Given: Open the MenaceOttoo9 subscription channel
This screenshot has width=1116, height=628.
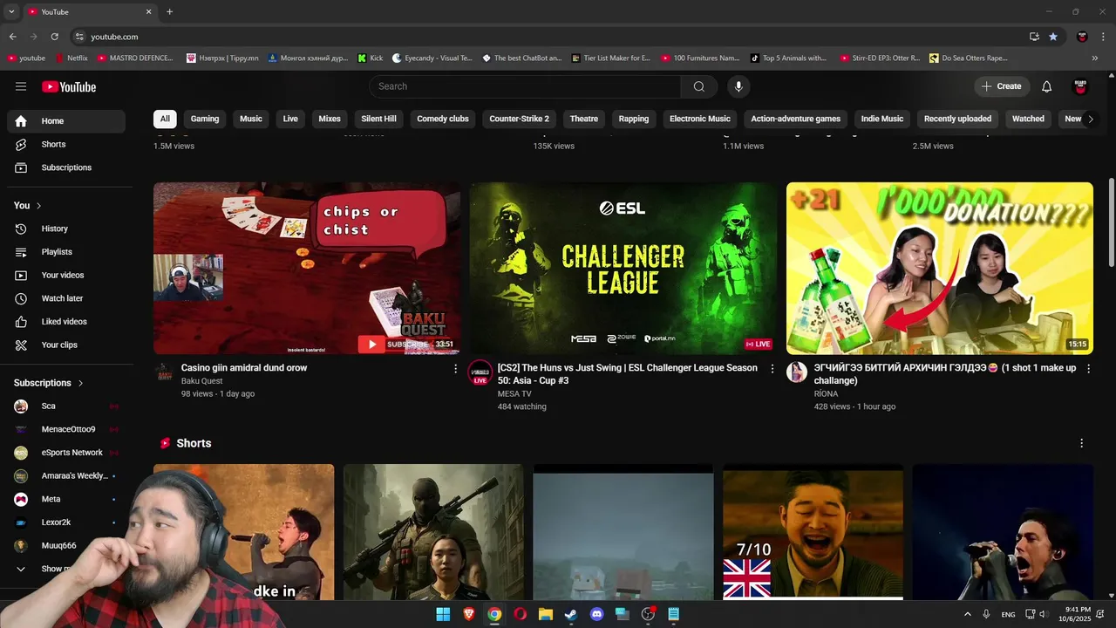Looking at the screenshot, I should pos(66,429).
